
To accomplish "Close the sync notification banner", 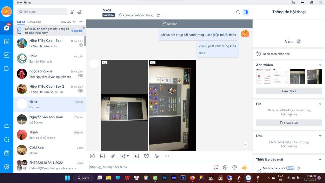I will pos(84,28).
